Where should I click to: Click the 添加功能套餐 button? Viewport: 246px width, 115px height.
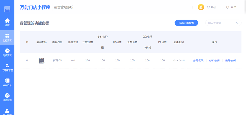[186, 23]
